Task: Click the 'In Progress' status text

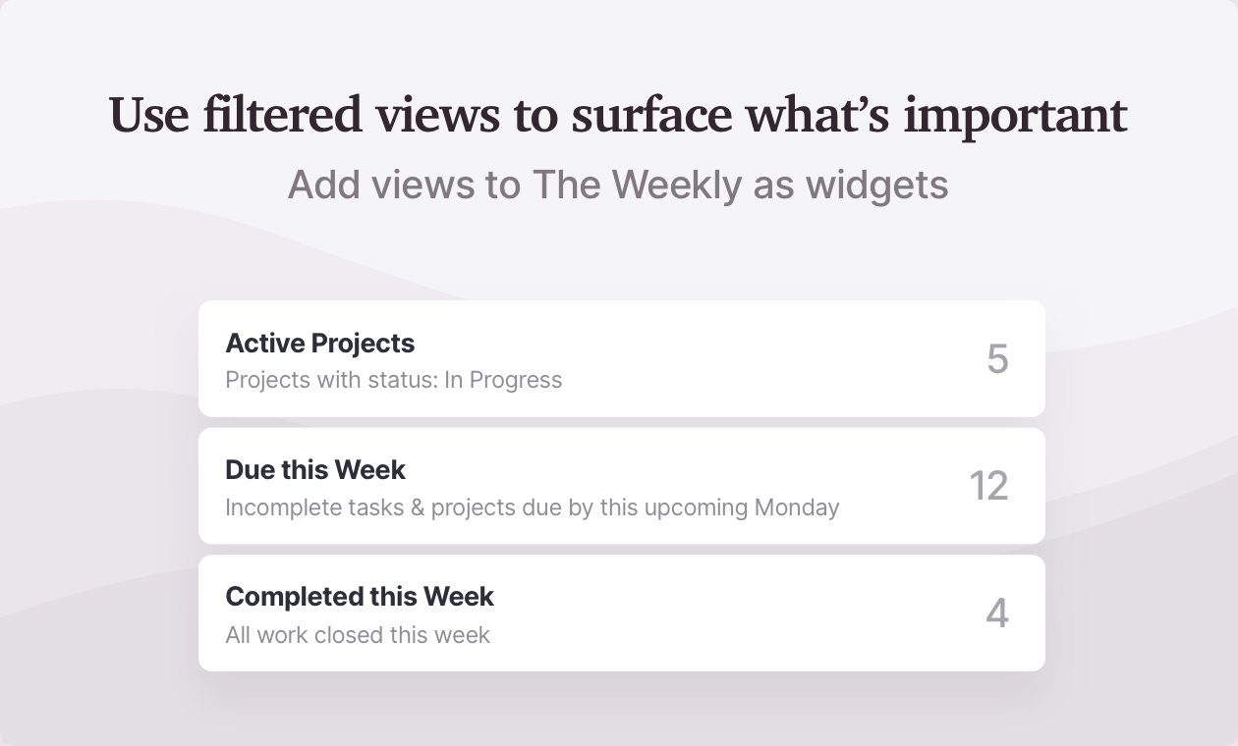Action: click(x=503, y=380)
